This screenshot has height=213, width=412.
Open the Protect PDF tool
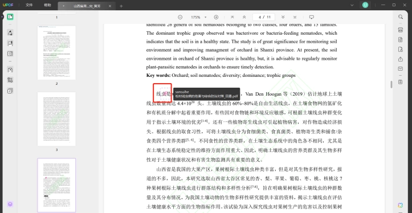401,50
